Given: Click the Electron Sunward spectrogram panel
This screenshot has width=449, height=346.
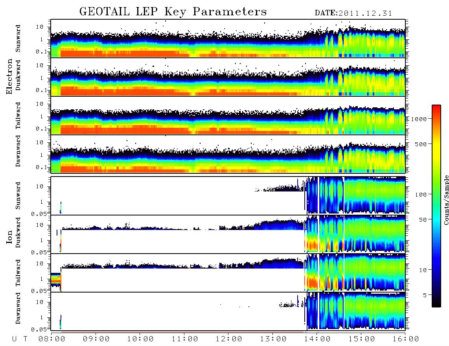Looking at the screenshot, I should (228, 39).
